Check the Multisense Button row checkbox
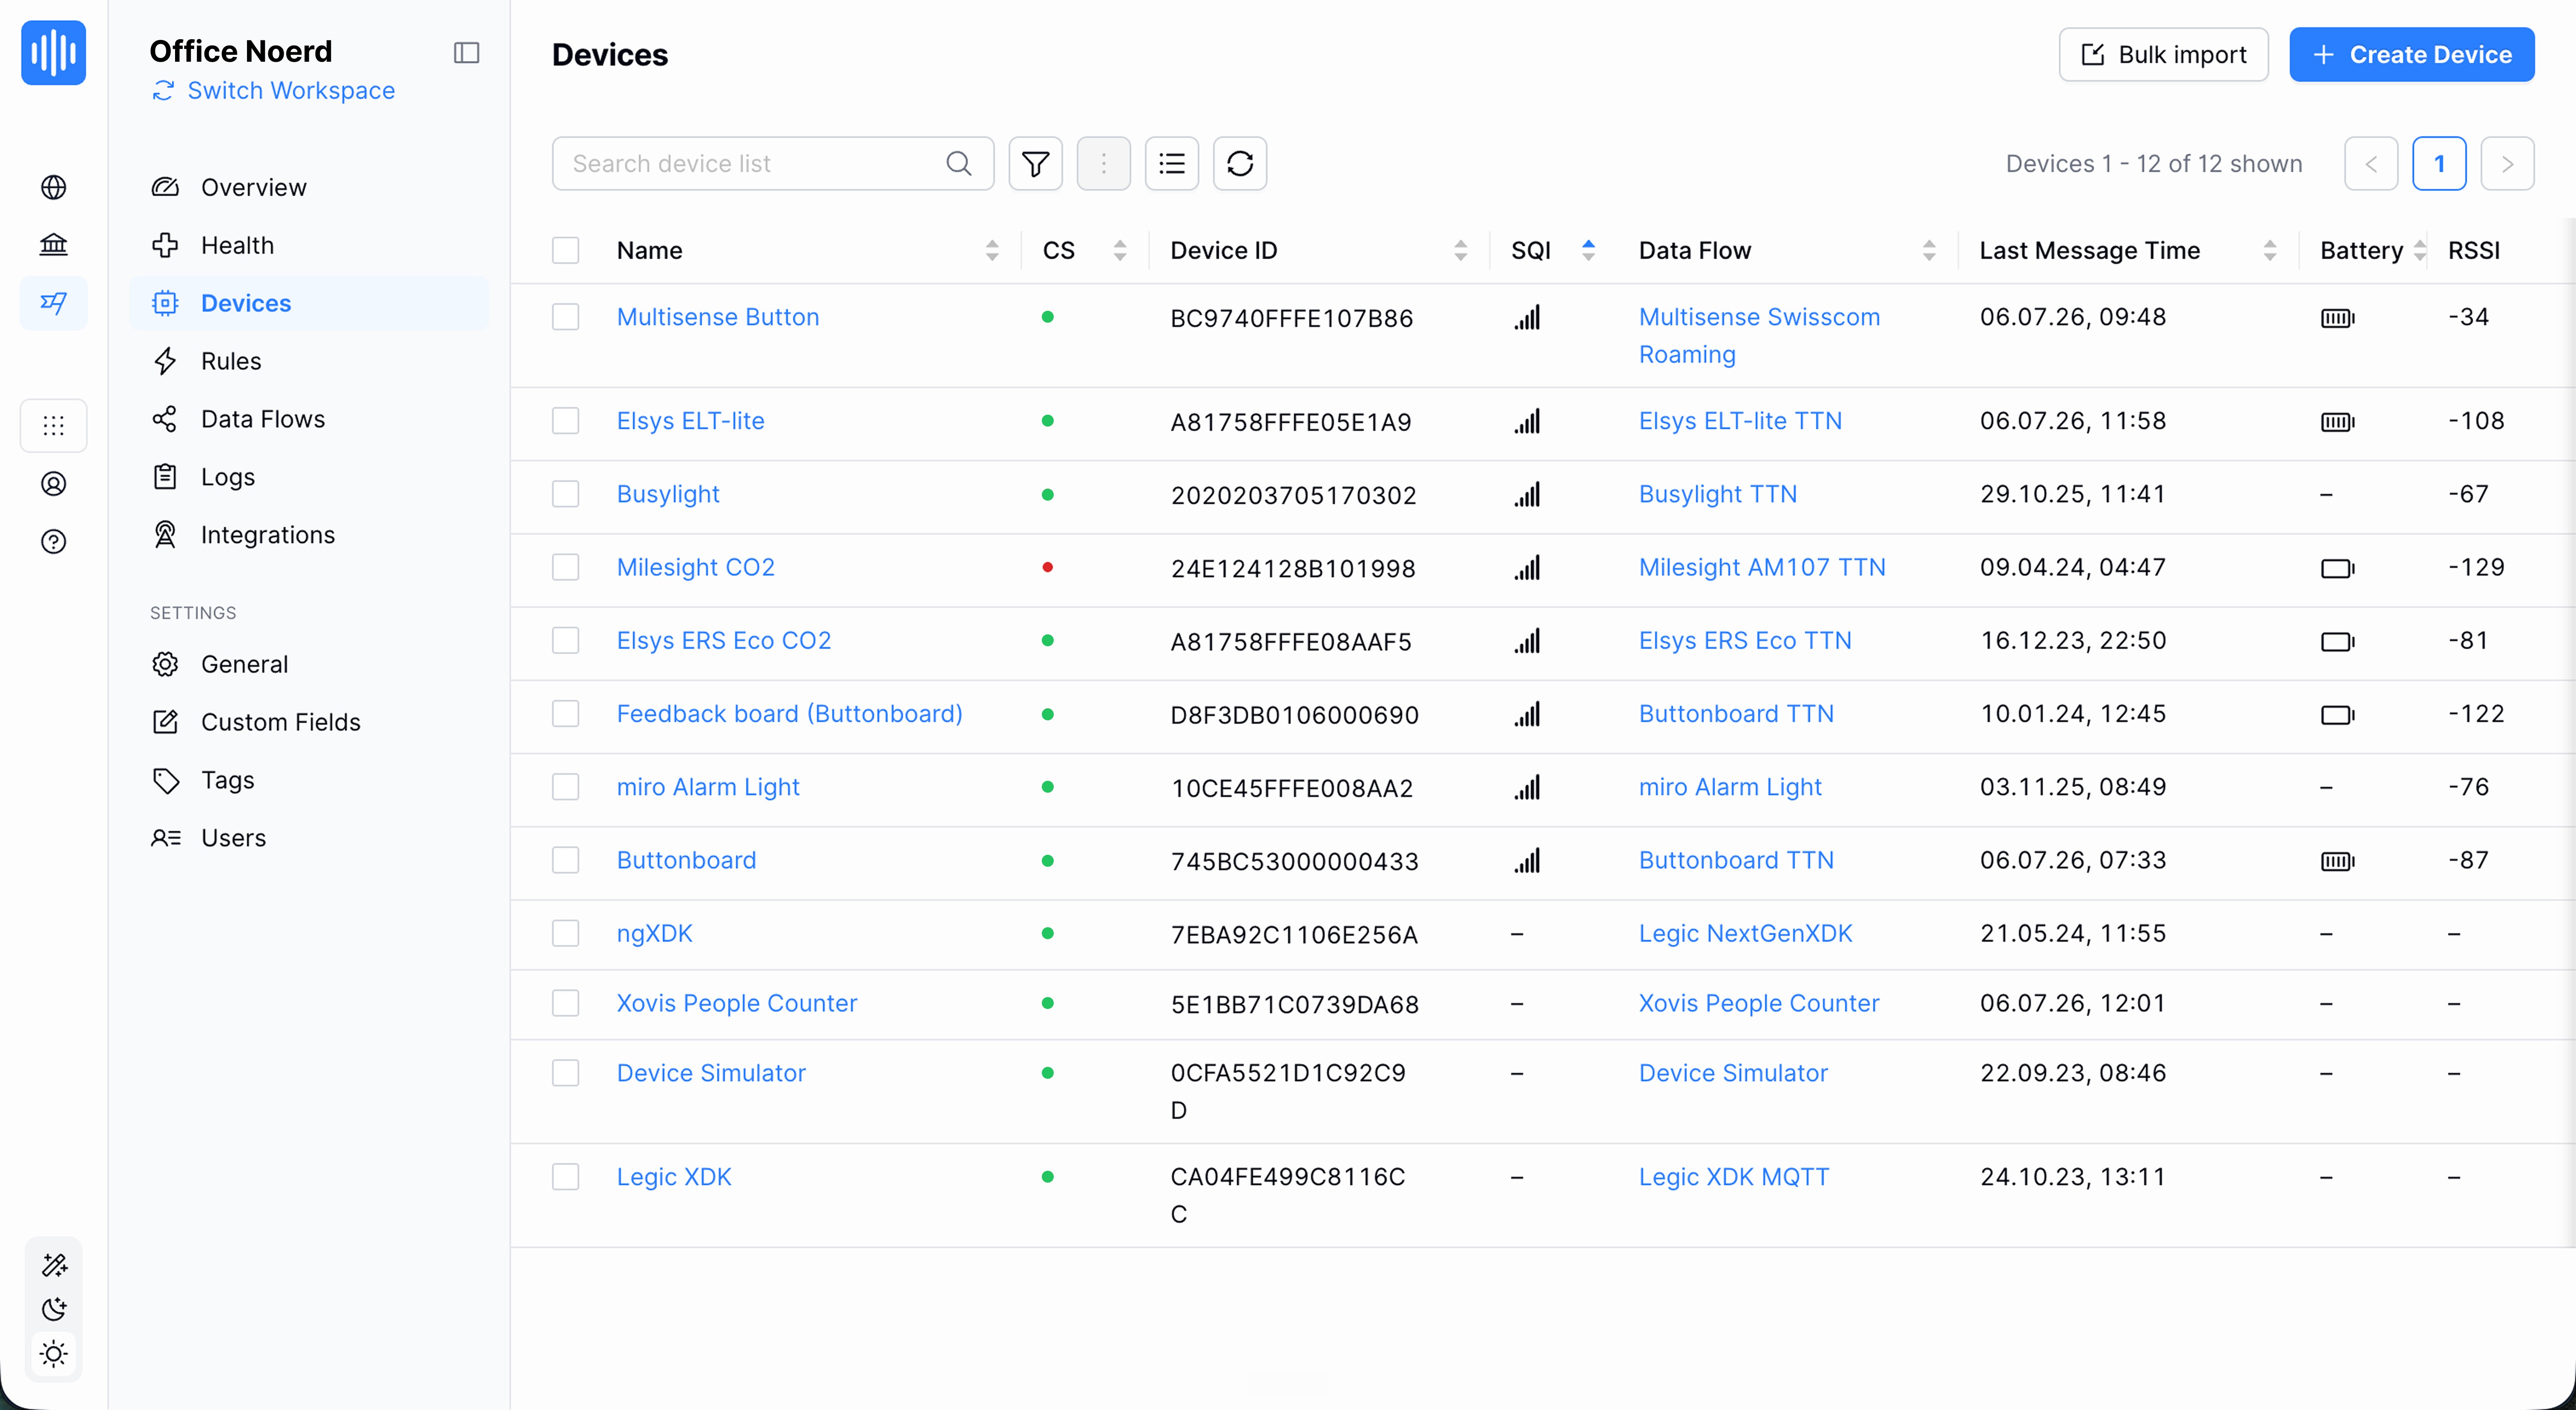Viewport: 2576px width, 1410px height. [x=565, y=317]
